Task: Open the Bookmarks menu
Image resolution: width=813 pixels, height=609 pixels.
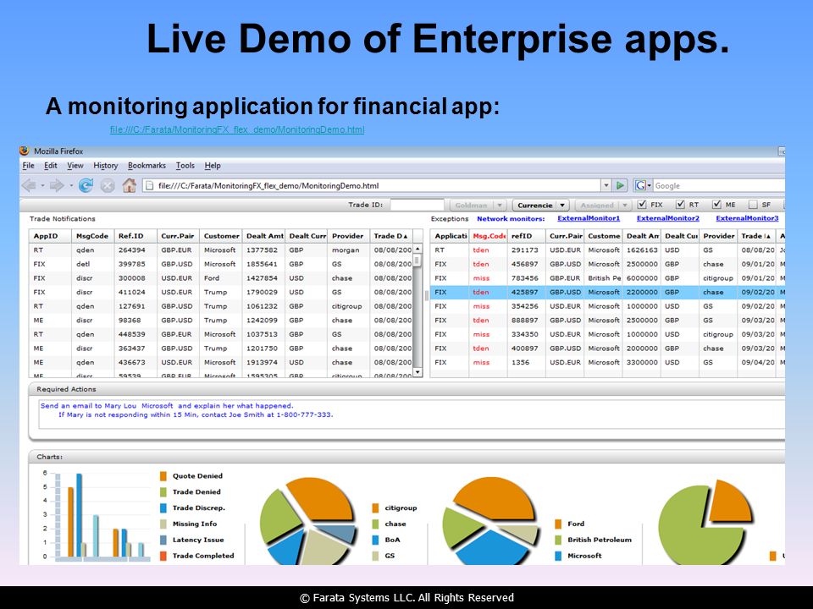Action: pyautogui.click(x=147, y=166)
